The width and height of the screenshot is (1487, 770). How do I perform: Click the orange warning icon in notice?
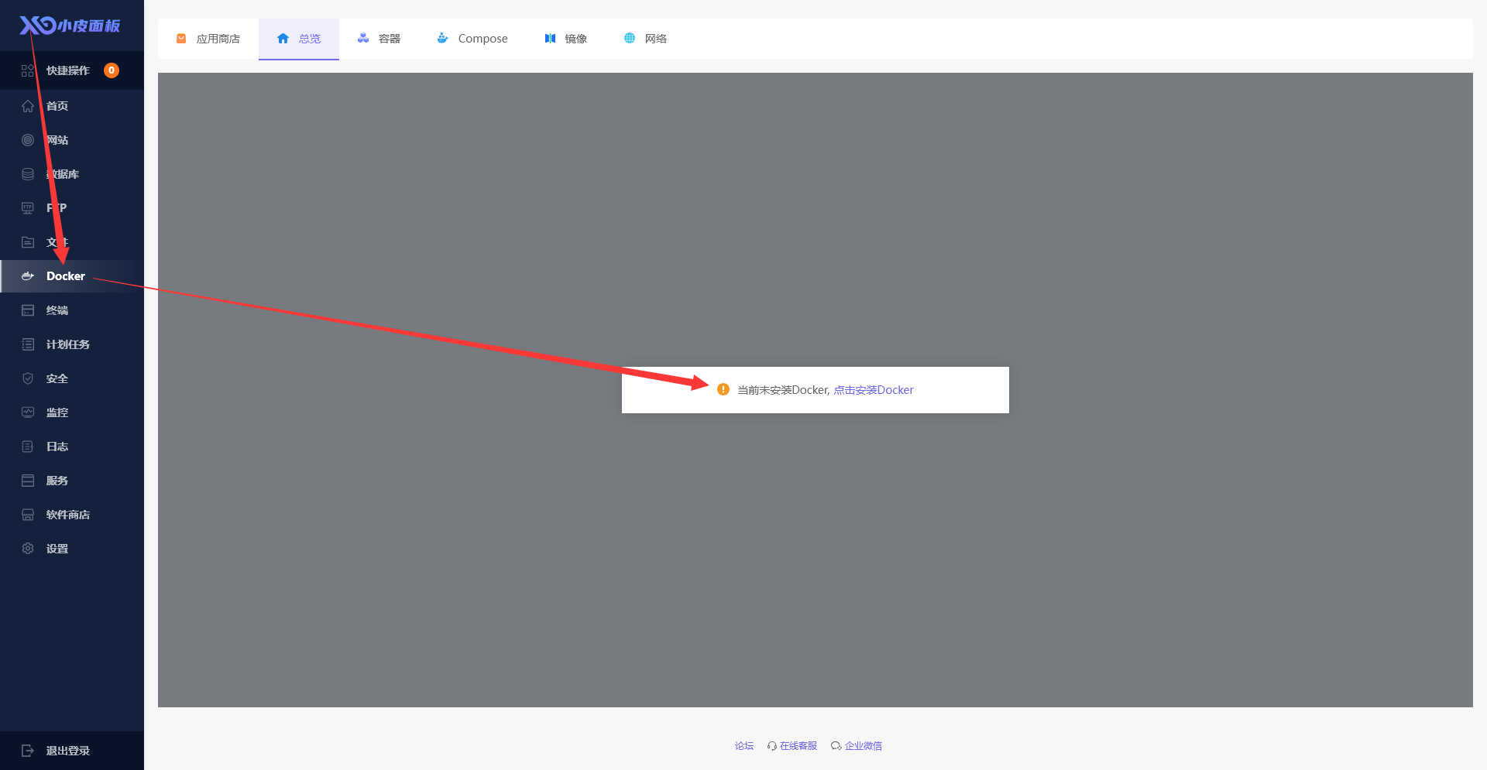pos(723,389)
